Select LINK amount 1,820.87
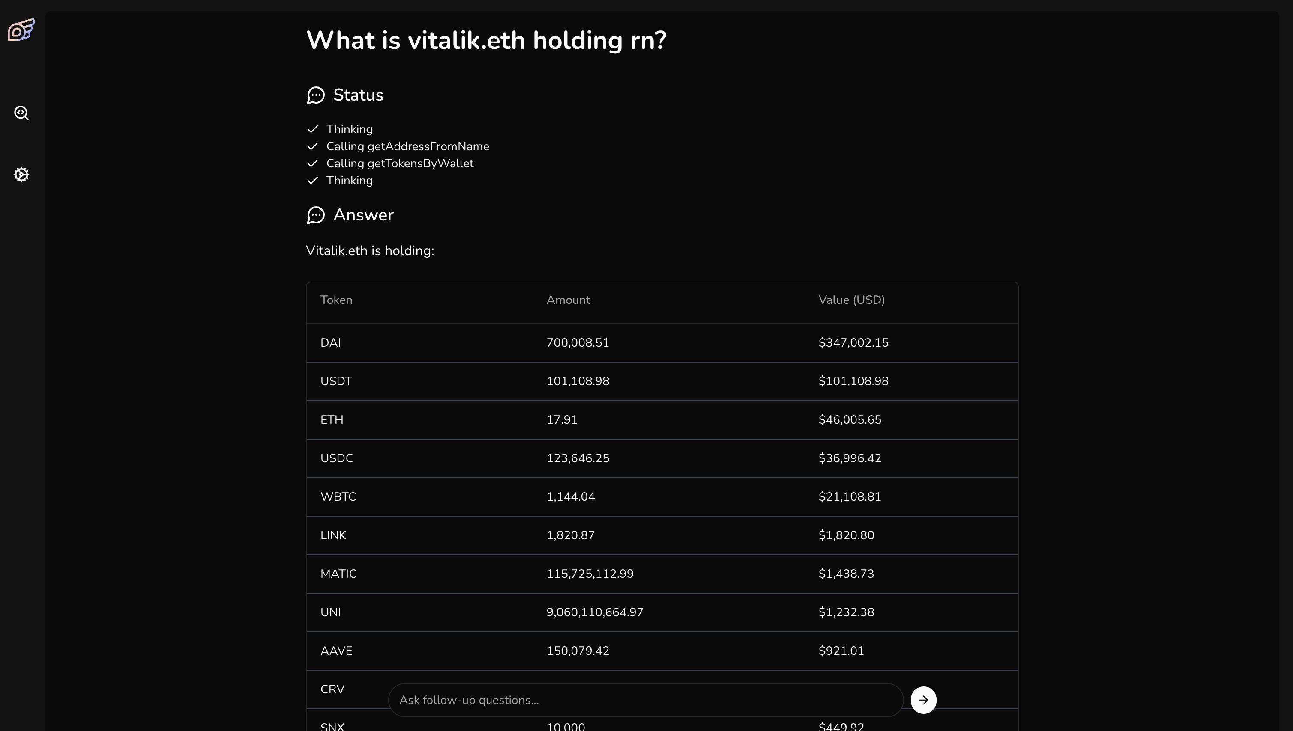This screenshot has height=731, width=1293. point(570,535)
